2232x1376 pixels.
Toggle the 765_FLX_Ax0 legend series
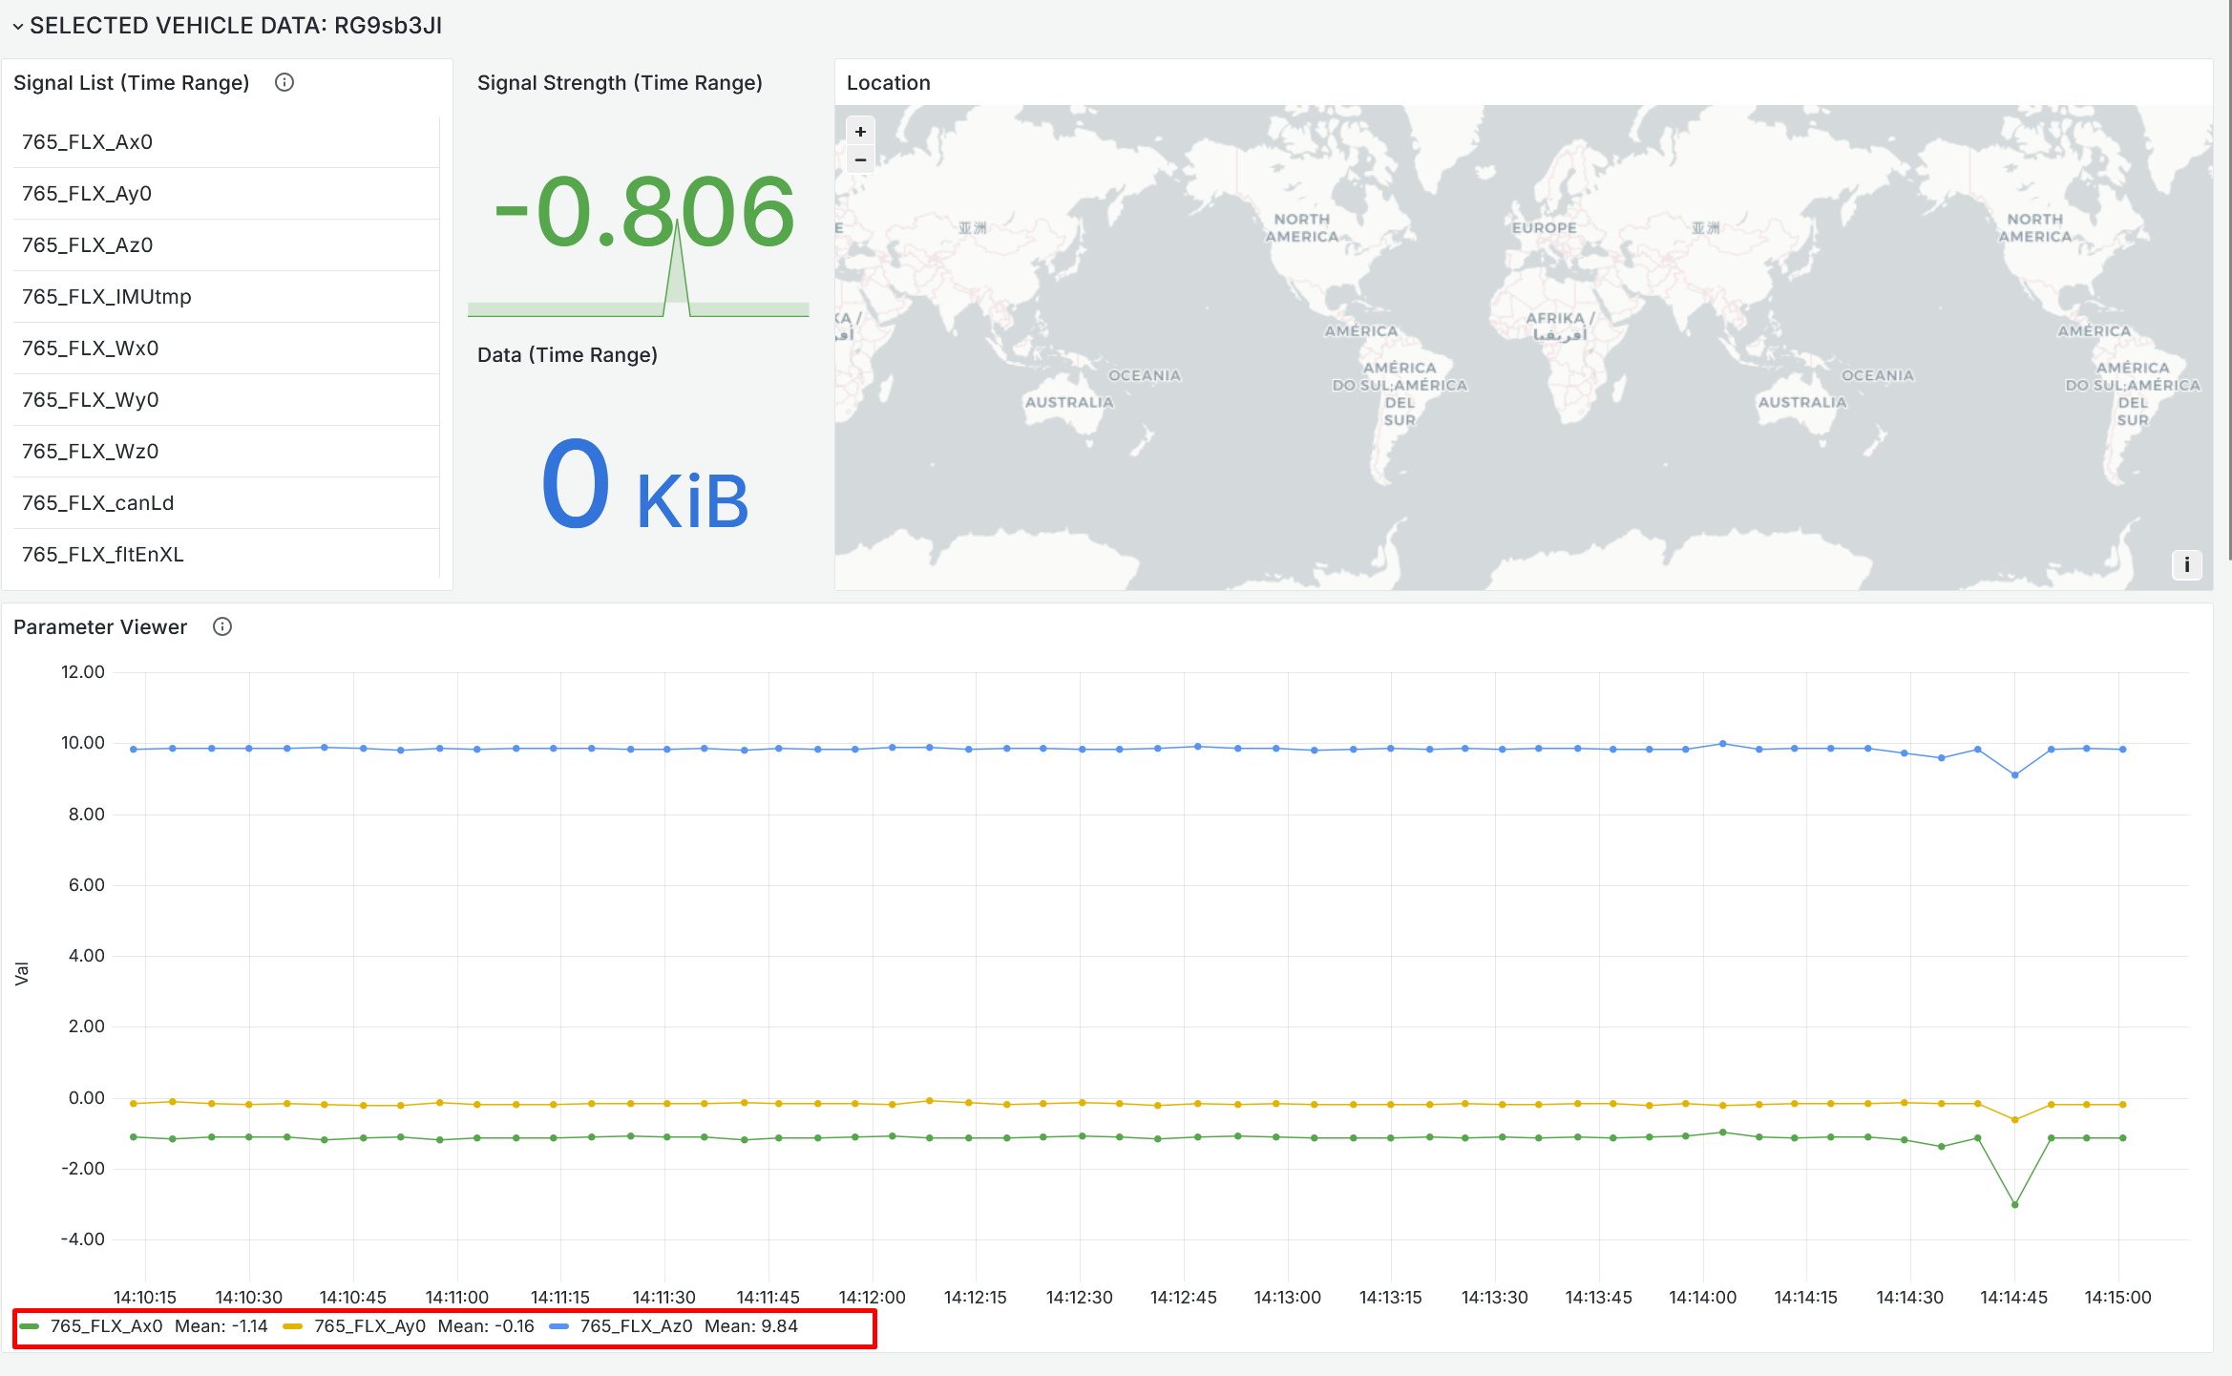[x=106, y=1326]
